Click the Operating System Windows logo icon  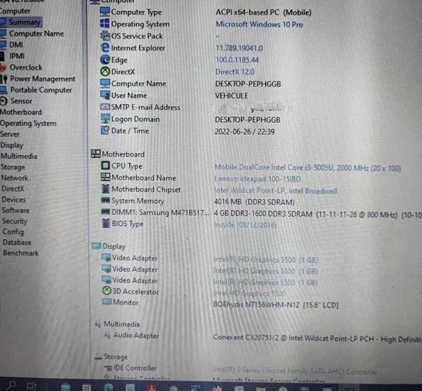105,23
